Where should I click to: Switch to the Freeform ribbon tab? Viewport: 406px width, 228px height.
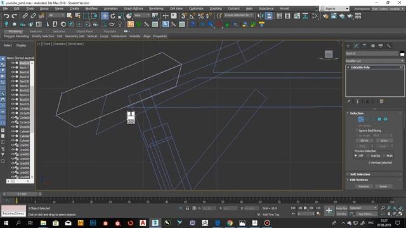(x=36, y=31)
